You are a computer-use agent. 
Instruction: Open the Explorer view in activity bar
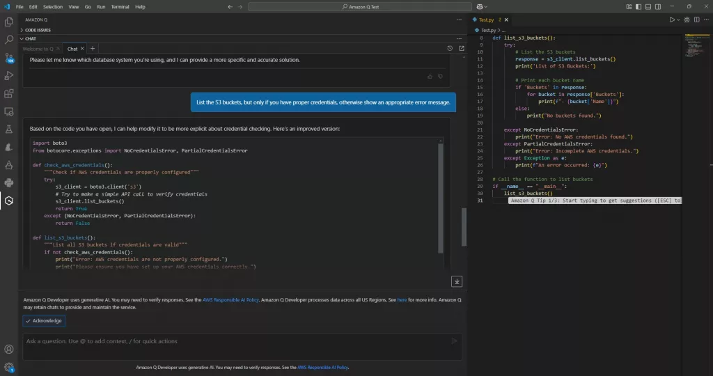tap(9, 22)
